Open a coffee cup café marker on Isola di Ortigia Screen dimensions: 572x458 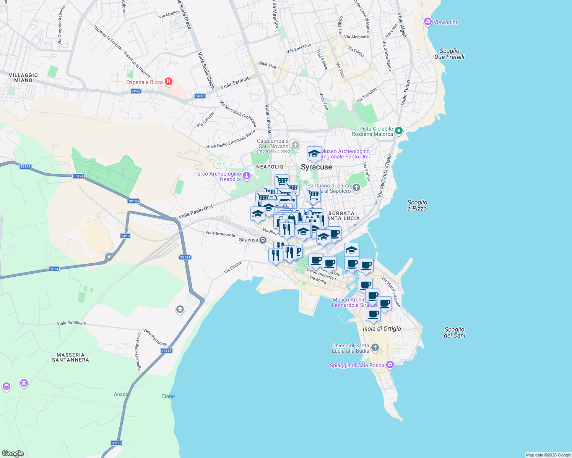point(373,314)
